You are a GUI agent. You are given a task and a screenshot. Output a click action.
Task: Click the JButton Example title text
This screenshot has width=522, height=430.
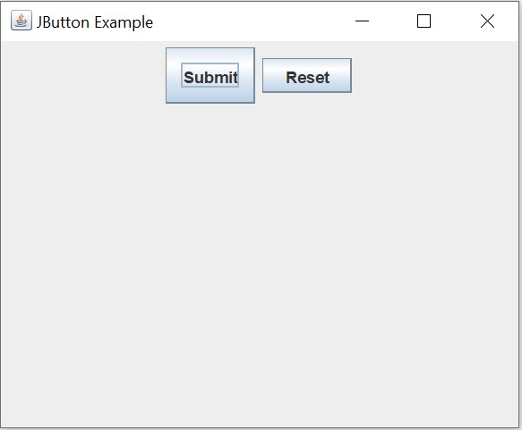pyautogui.click(x=95, y=22)
